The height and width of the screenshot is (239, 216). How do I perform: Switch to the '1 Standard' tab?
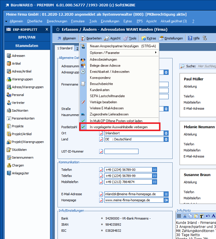pos(65,48)
